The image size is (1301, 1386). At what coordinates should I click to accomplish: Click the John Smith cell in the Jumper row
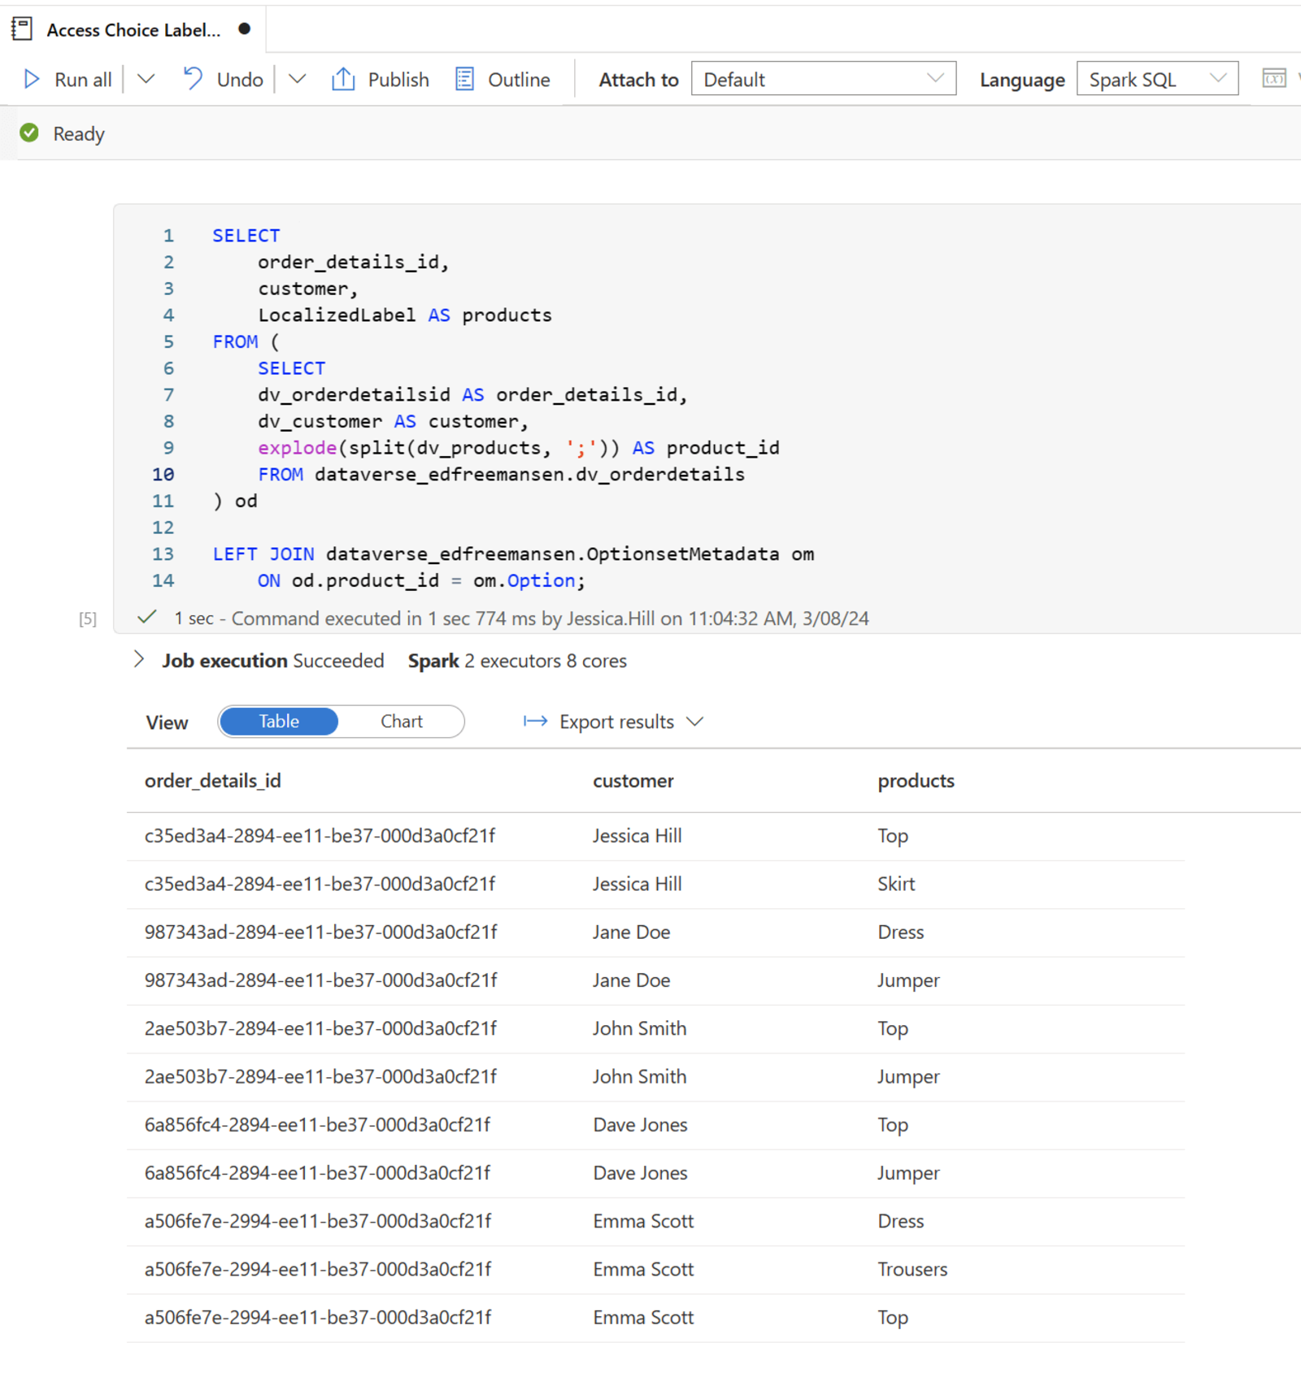pos(639,1077)
